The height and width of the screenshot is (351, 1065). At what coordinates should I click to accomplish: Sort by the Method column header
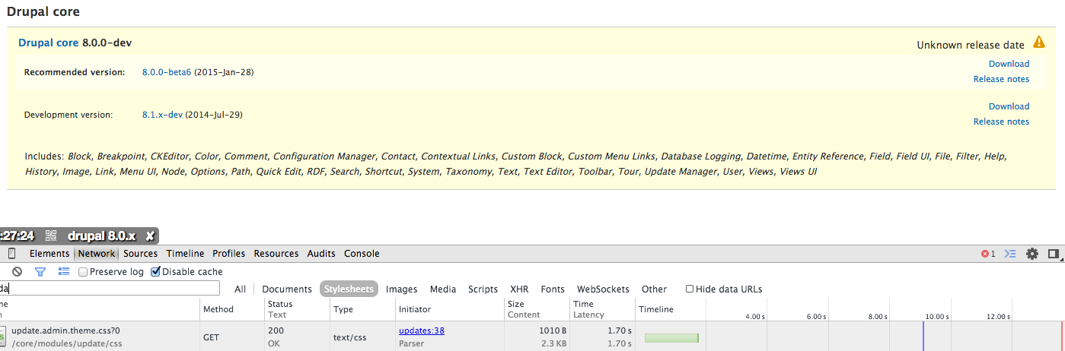(x=232, y=309)
